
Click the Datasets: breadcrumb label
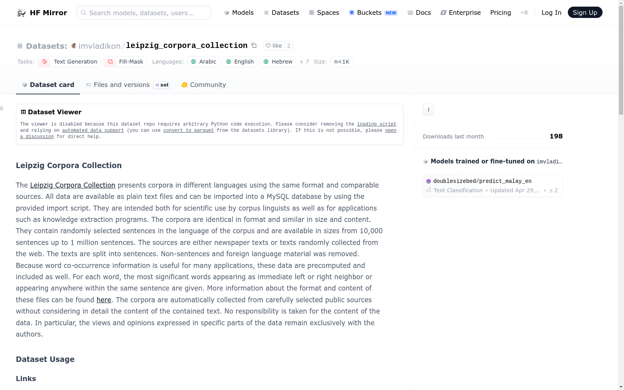tap(47, 46)
